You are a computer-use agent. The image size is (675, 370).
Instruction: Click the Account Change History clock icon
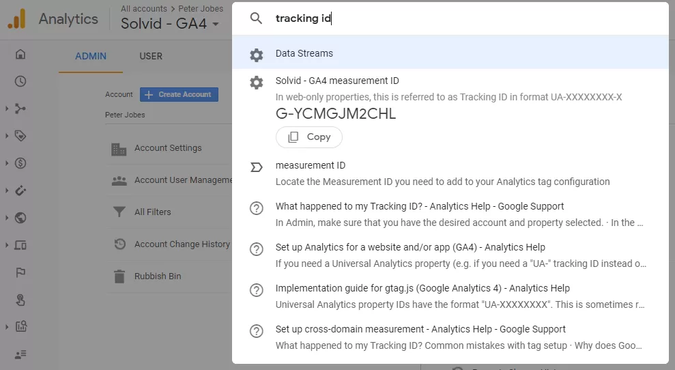[119, 244]
